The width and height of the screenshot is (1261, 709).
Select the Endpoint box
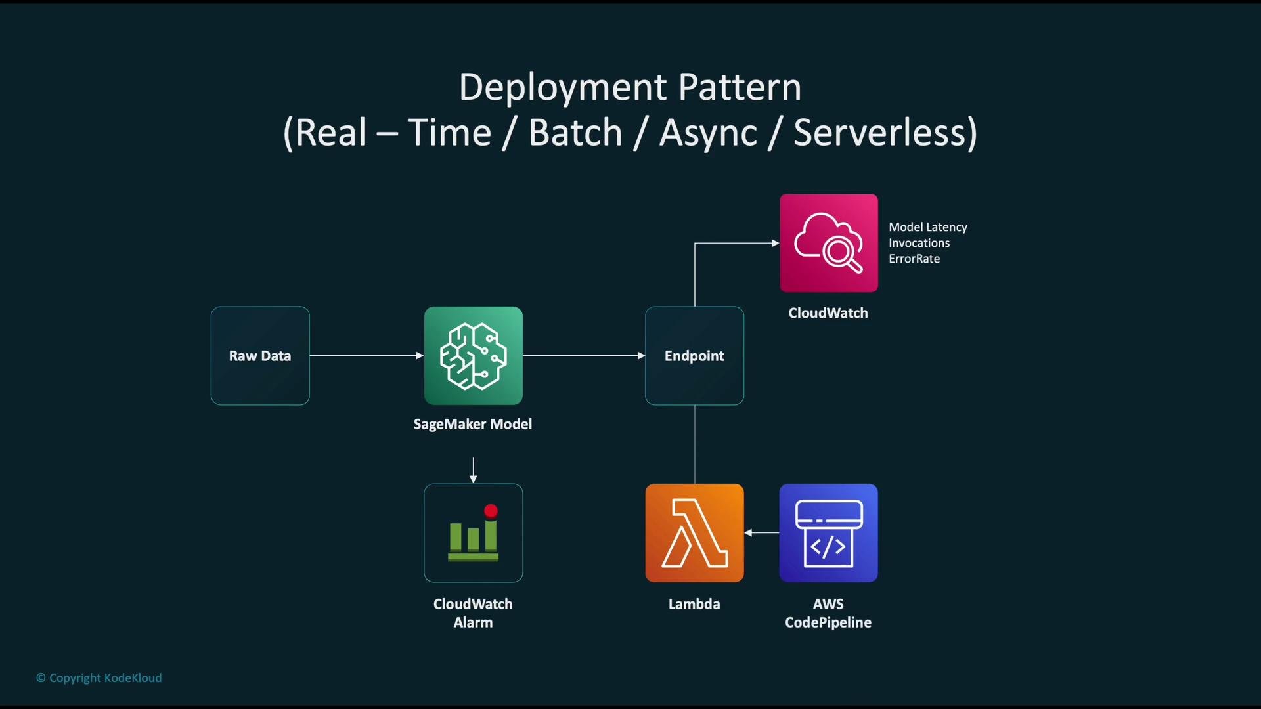click(x=694, y=355)
